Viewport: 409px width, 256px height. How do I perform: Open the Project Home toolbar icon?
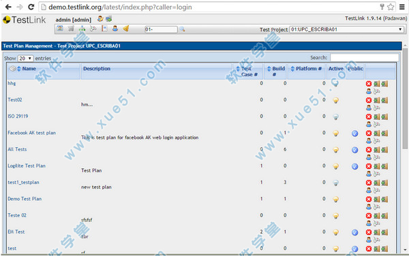point(60,29)
